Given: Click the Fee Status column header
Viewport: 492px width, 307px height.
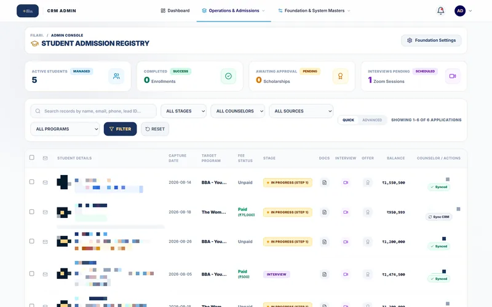Looking at the screenshot, I should tap(245, 158).
